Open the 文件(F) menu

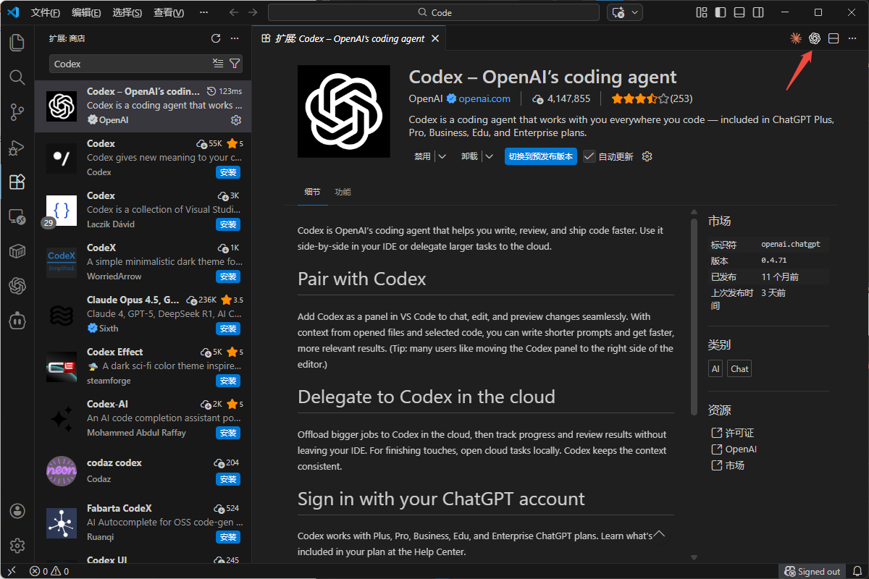tap(45, 12)
